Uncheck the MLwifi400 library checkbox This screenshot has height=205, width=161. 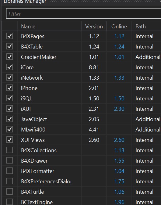tap(9, 129)
